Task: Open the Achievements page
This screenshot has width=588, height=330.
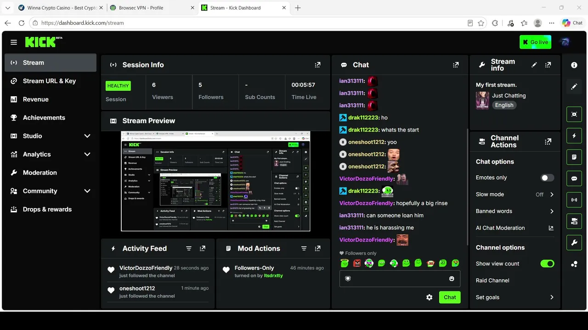Action: pyautogui.click(x=51, y=118)
